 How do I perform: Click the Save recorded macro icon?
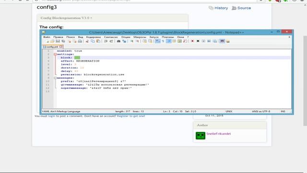pos(215,41)
